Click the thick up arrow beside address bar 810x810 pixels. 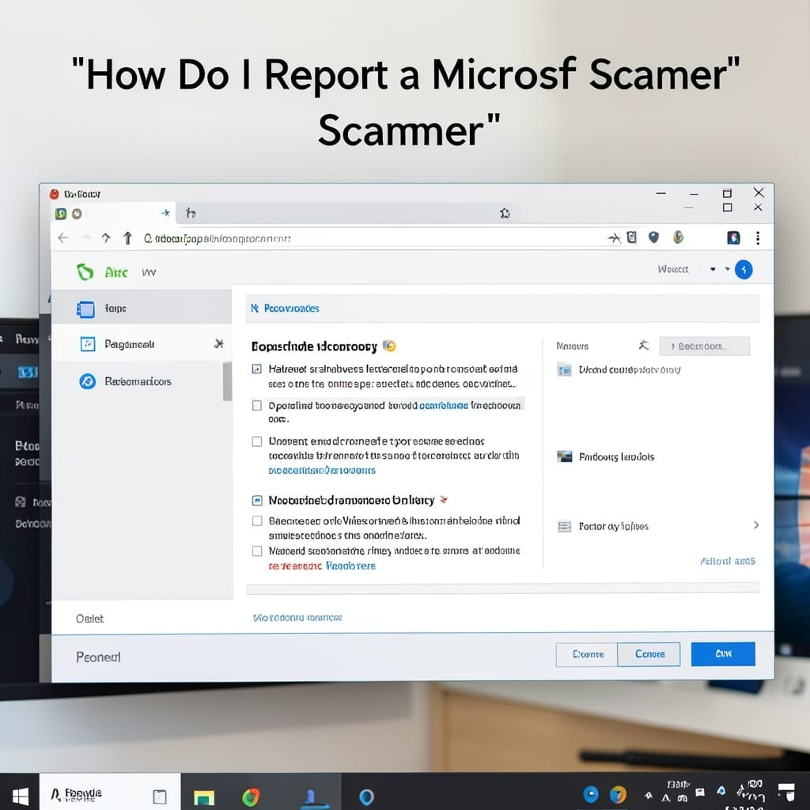127,237
